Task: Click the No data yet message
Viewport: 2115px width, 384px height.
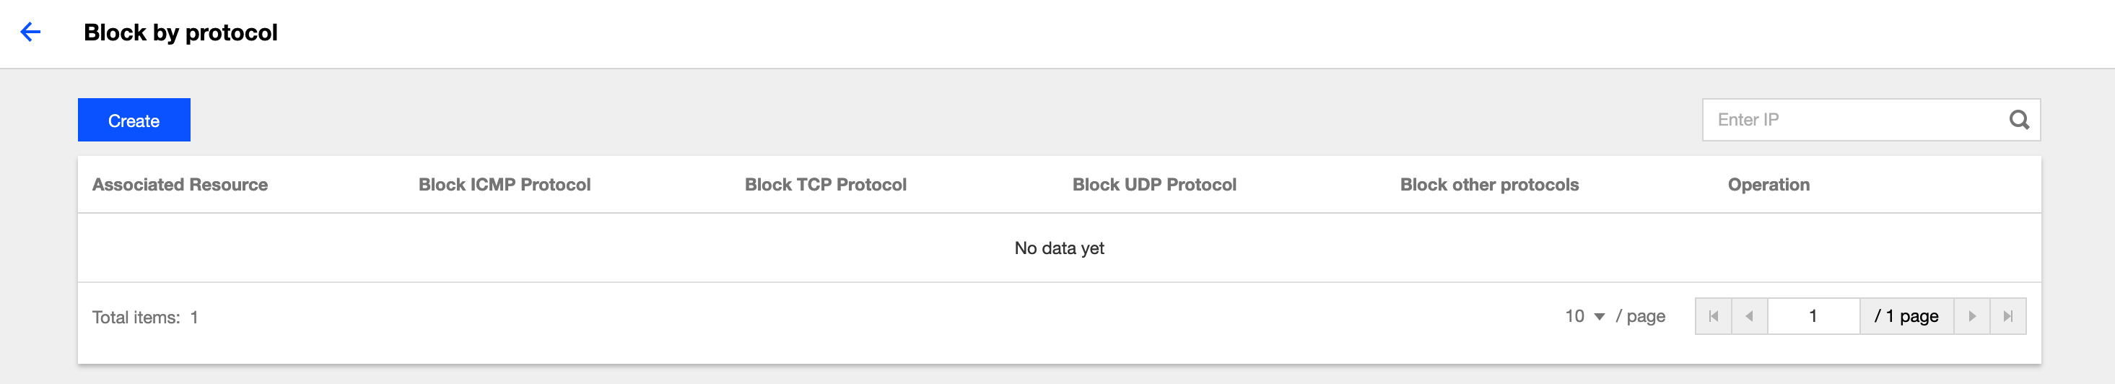Action: pyautogui.click(x=1059, y=248)
